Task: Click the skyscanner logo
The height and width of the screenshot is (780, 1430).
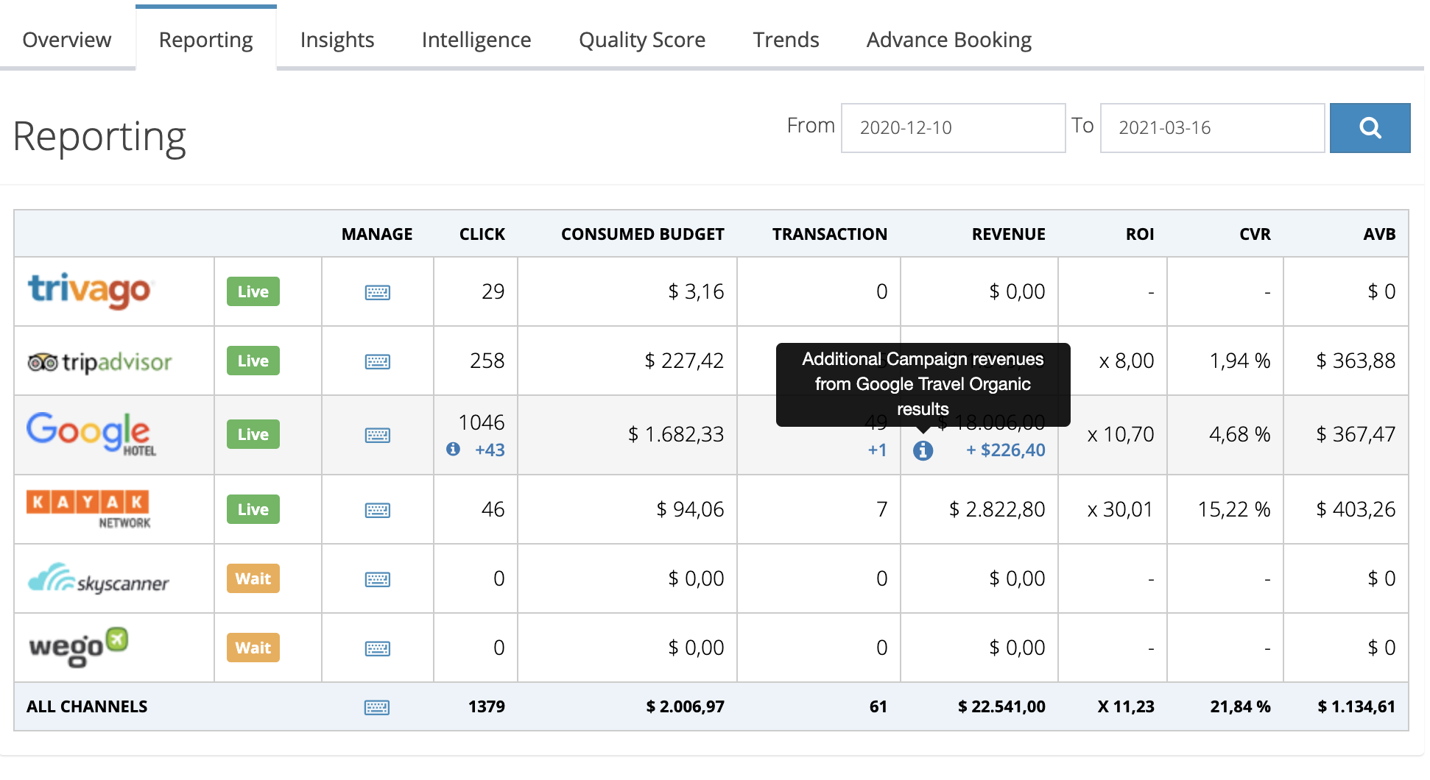Action: click(x=99, y=579)
